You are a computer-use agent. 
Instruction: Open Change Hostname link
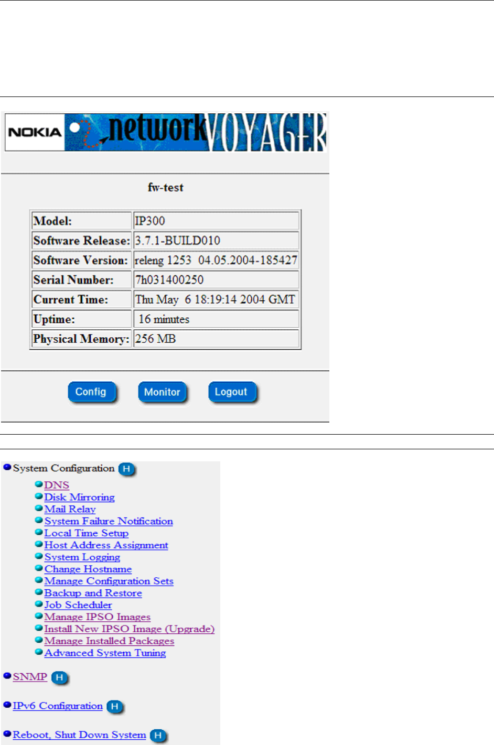pyautogui.click(x=88, y=569)
